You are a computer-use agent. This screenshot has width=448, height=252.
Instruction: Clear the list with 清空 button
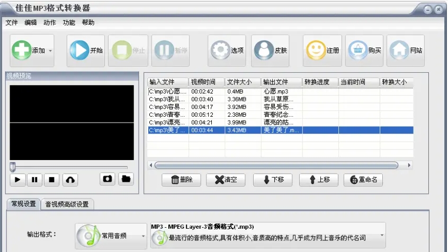[226, 180]
